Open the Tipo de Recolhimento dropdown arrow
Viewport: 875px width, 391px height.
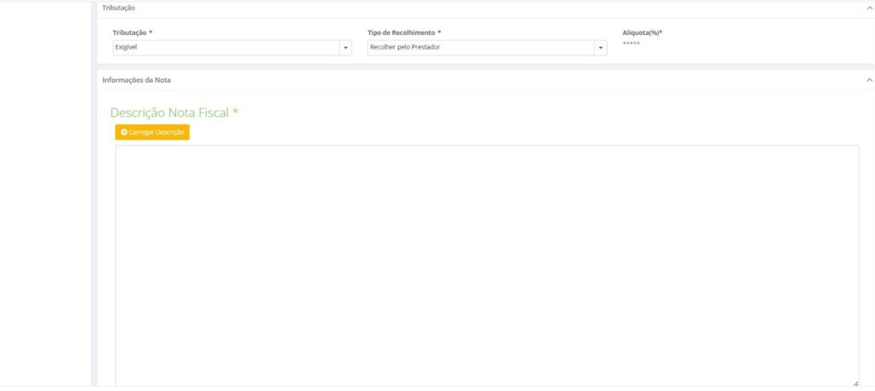click(x=602, y=48)
